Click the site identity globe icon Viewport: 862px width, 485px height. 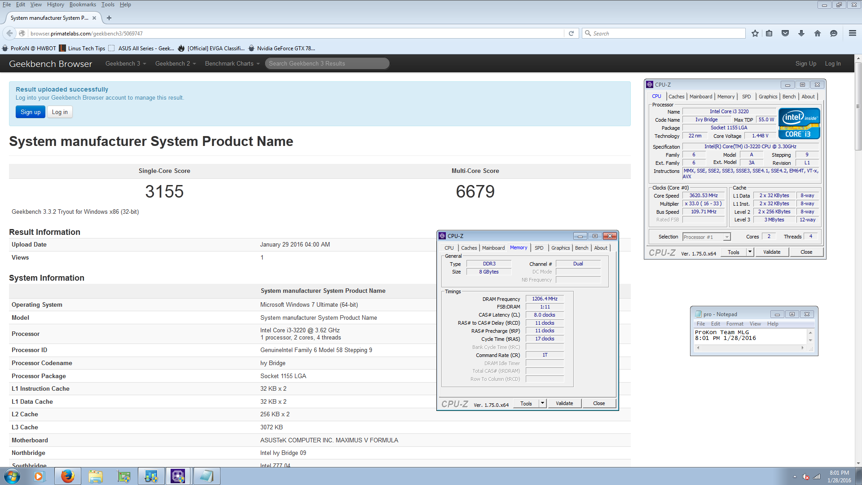22,33
